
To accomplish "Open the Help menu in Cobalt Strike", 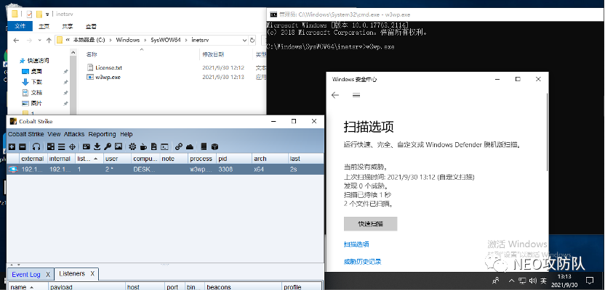I will pos(127,134).
